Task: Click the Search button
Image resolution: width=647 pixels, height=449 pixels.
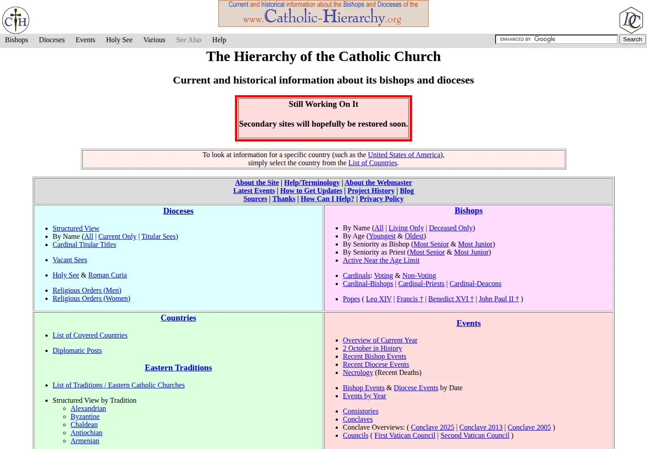Action: [x=632, y=40]
